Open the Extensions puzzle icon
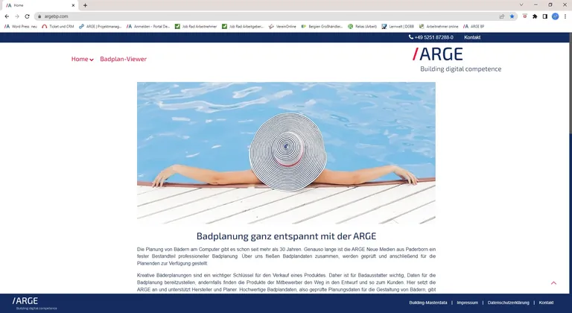This screenshot has height=313, width=572. click(534, 16)
